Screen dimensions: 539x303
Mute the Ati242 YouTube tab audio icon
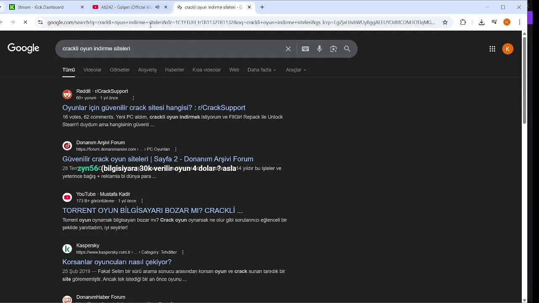pyautogui.click(x=157, y=7)
